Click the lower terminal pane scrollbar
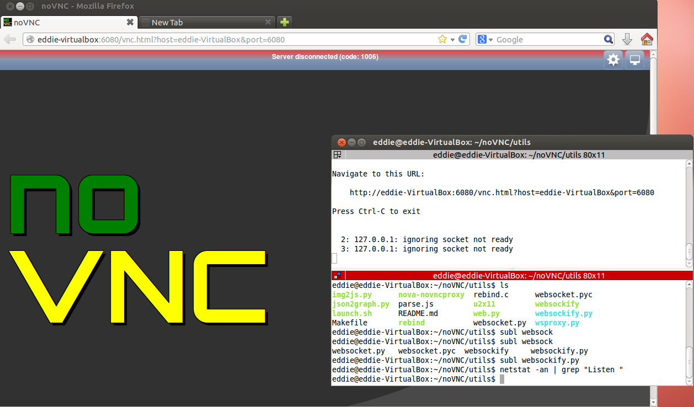Viewport: 694px width, 407px height. pos(689,333)
